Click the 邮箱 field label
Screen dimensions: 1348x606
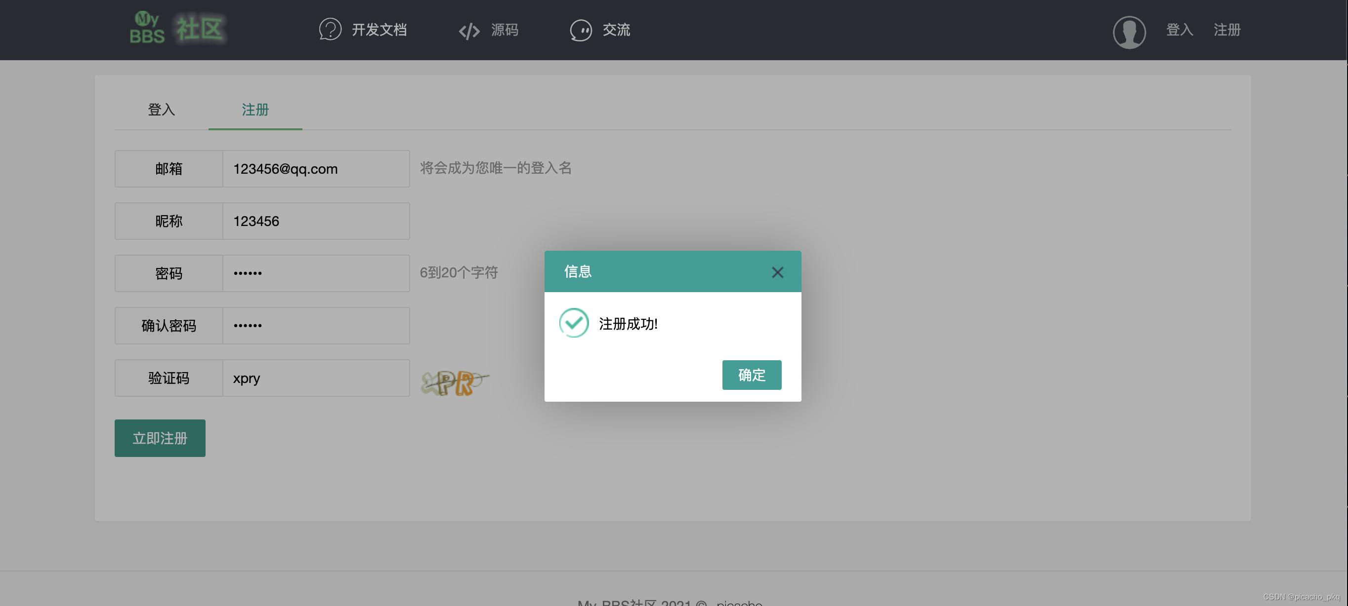pos(168,168)
